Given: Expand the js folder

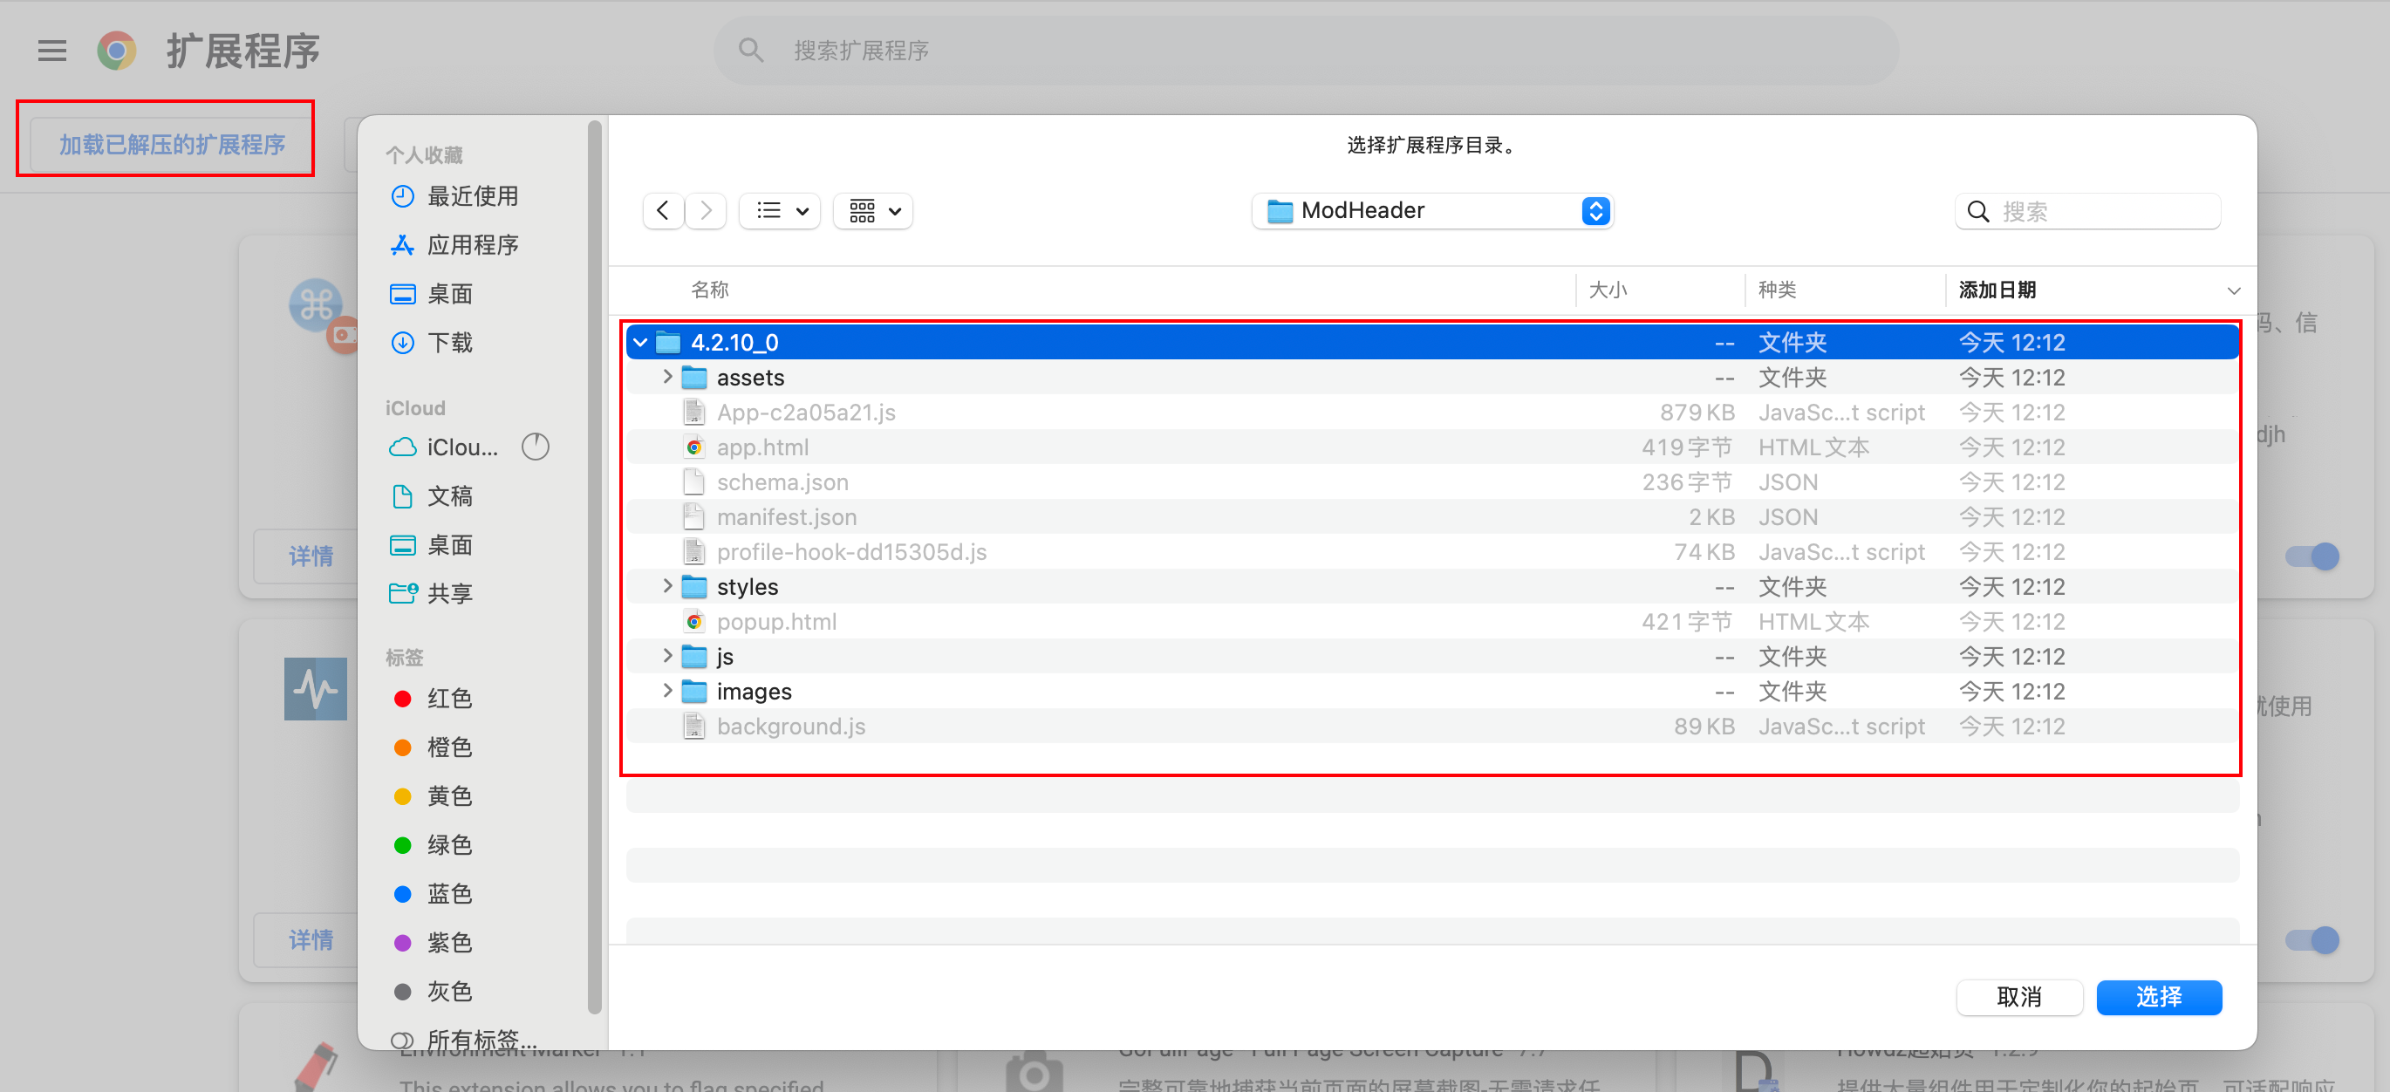Looking at the screenshot, I should click(x=667, y=656).
